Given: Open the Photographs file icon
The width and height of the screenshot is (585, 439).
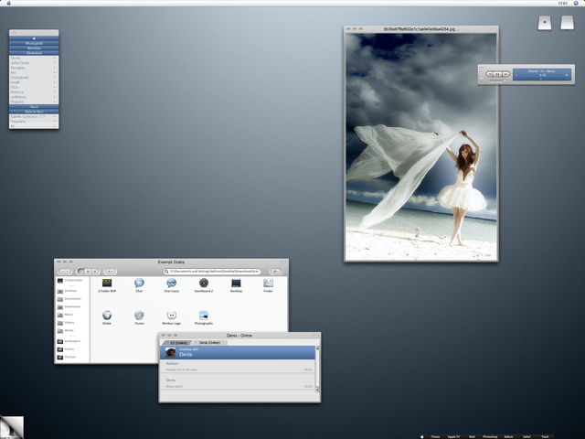Looking at the screenshot, I should (204, 315).
